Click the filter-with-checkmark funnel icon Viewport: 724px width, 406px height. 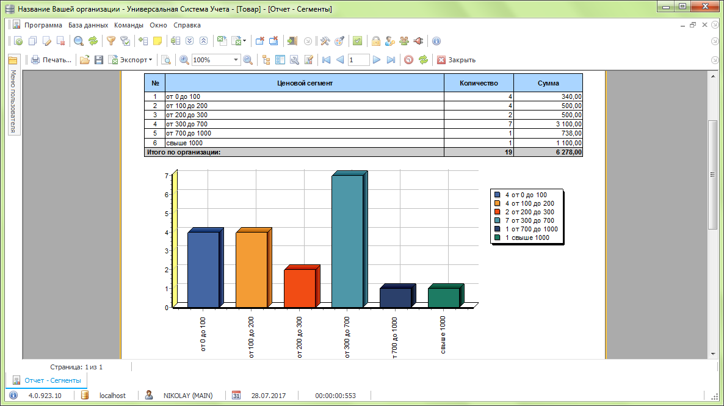point(125,41)
